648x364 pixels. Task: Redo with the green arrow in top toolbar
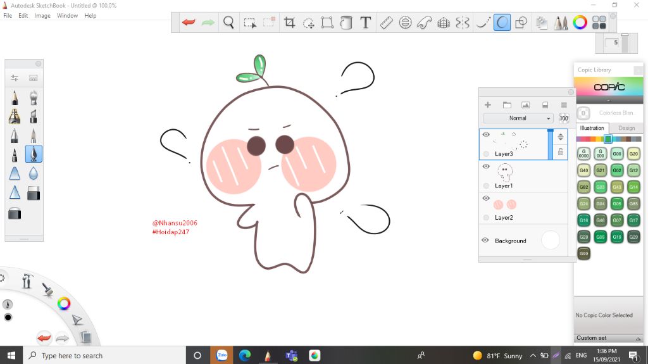[208, 22]
